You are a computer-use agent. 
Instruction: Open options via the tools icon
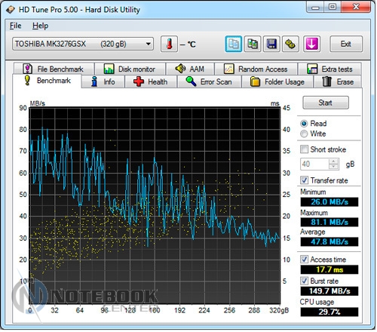tap(290, 44)
